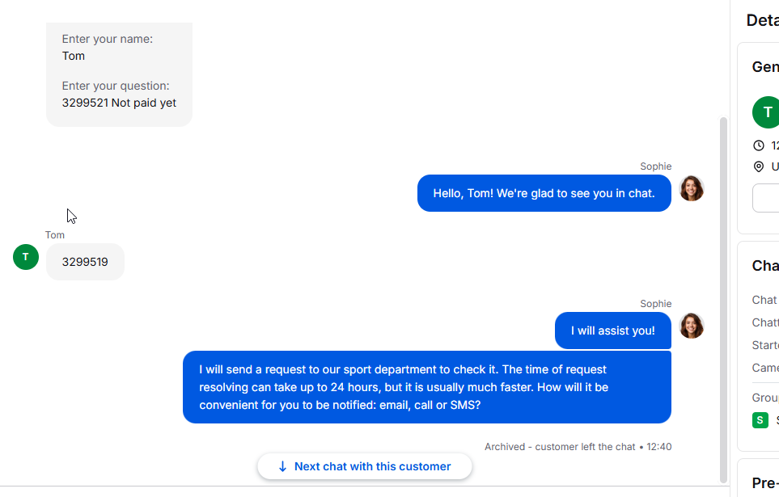Viewport: 779px width, 497px height.
Task: Click the 'I will assist you!' message bubble
Action: click(x=612, y=331)
